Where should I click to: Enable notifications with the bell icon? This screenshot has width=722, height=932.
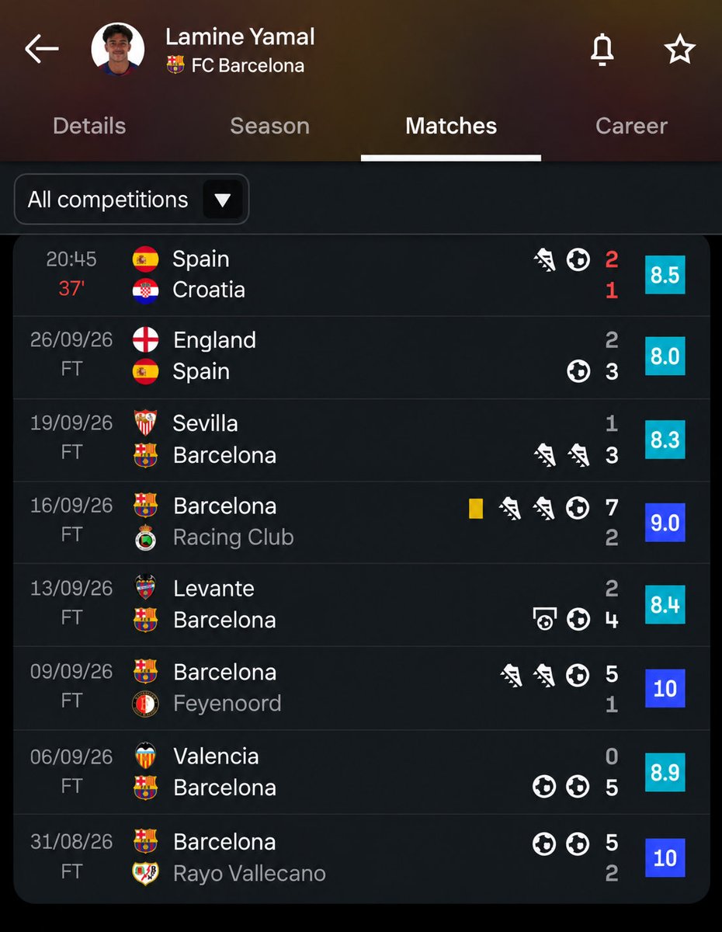point(602,50)
